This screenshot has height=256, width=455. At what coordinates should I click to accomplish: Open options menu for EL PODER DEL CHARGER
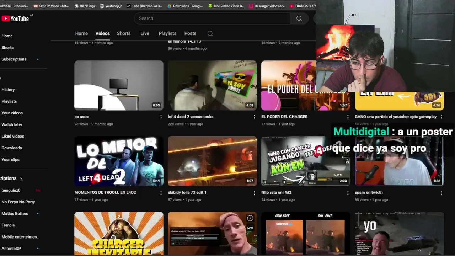tap(348, 117)
